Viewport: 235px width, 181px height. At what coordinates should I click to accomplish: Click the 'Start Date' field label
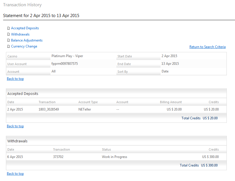[125, 56]
